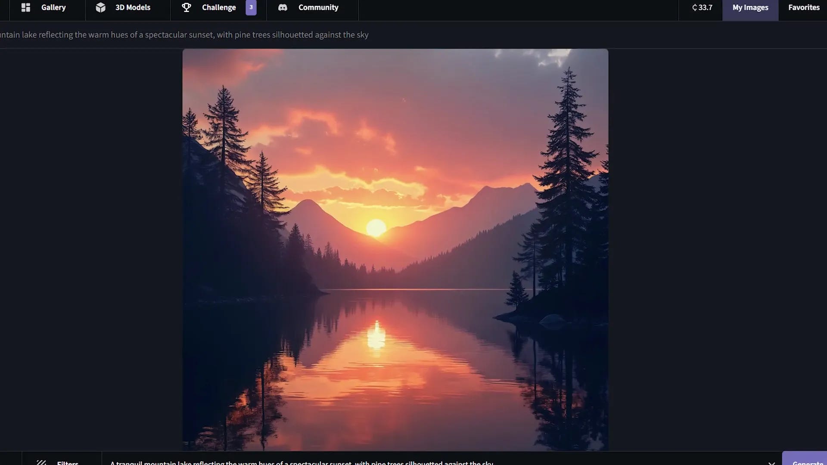Click the Generate button
This screenshot has width=827, height=465.
pos(806,462)
